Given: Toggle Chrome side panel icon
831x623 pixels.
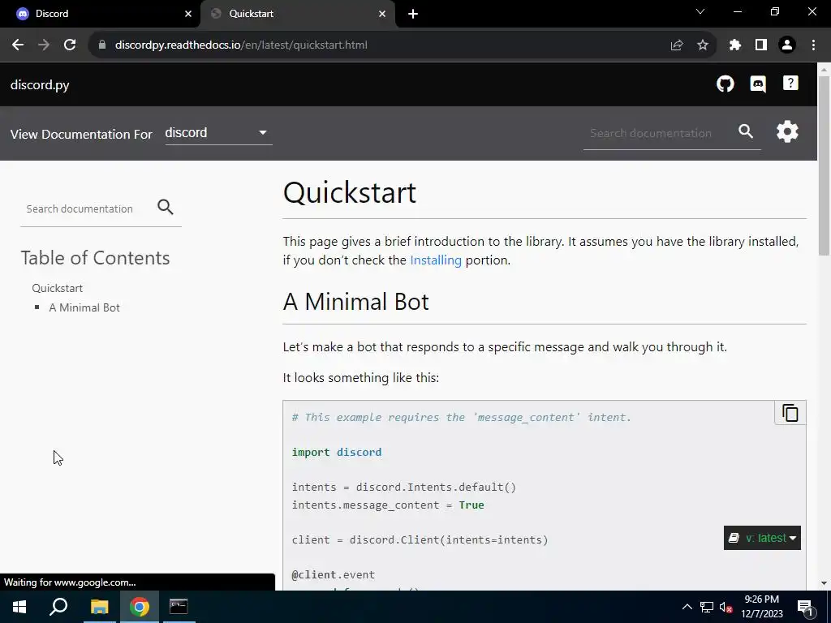Looking at the screenshot, I should (761, 45).
